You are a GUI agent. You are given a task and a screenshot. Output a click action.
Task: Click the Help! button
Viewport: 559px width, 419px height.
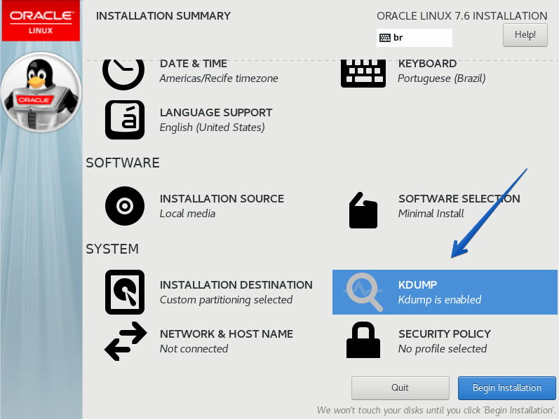525,34
